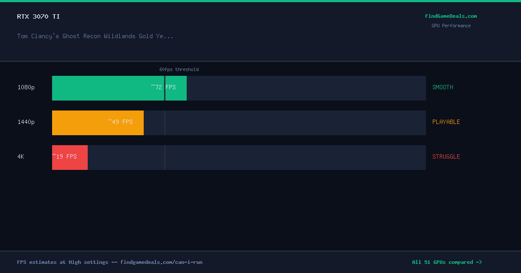The height and width of the screenshot is (273, 521).
Task: Select the RTX 3070 TI heading
Action: 39,16
